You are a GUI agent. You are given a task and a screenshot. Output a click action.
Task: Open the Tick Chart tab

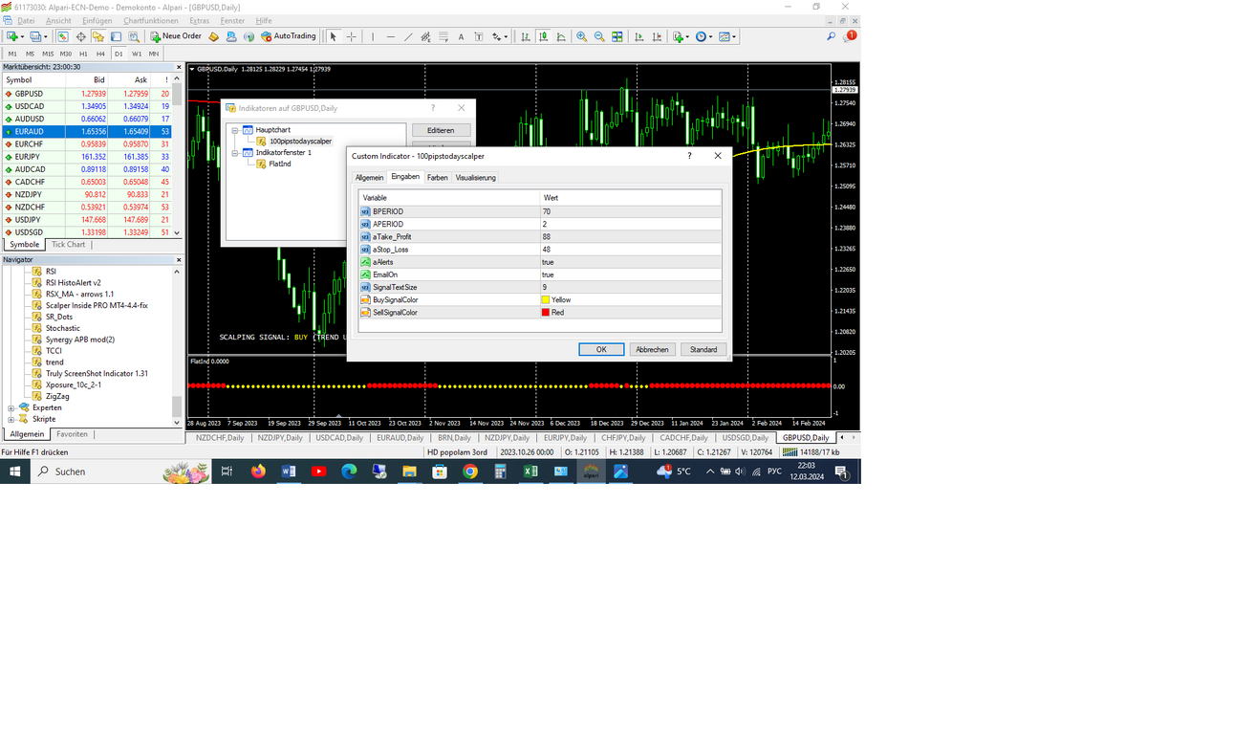click(68, 245)
